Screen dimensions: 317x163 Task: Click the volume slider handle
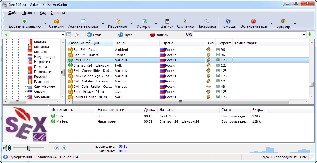pyautogui.click(x=28, y=148)
